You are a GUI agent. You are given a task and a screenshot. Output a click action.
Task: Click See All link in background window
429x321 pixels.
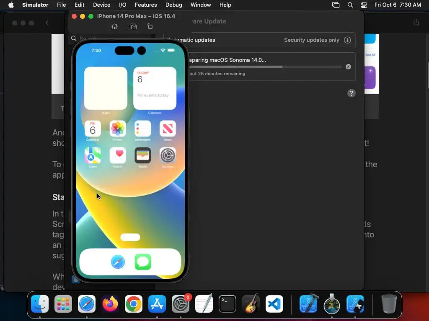pyautogui.click(x=370, y=55)
